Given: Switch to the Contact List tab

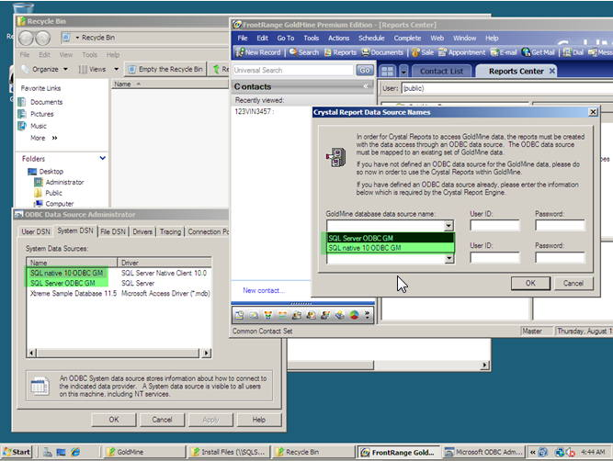Looking at the screenshot, I should (441, 71).
